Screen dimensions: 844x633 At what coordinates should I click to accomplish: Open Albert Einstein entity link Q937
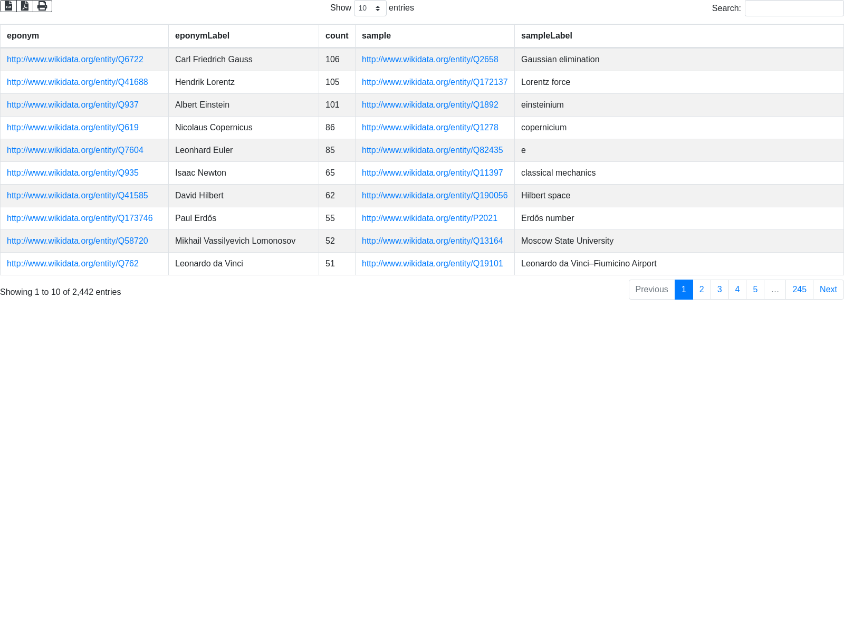[73, 105]
